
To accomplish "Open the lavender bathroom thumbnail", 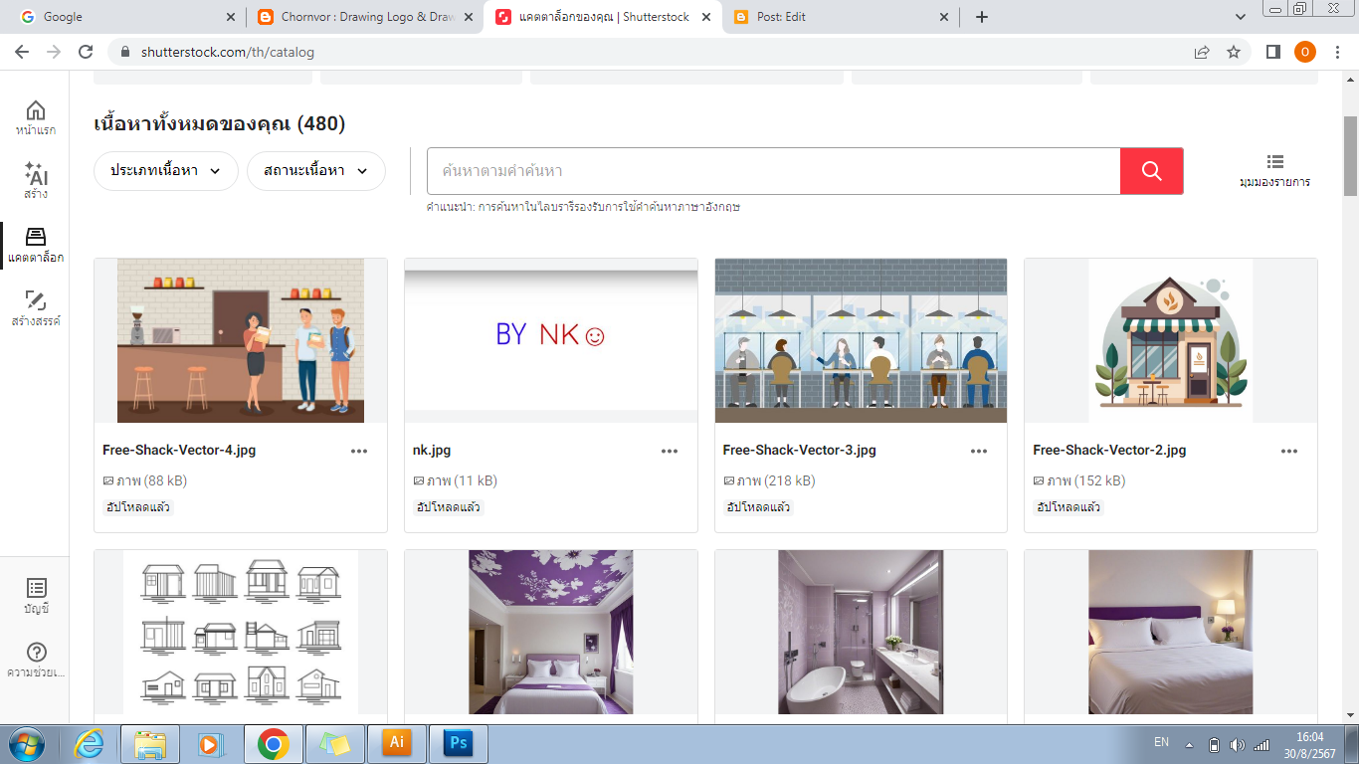I will pyautogui.click(x=861, y=633).
